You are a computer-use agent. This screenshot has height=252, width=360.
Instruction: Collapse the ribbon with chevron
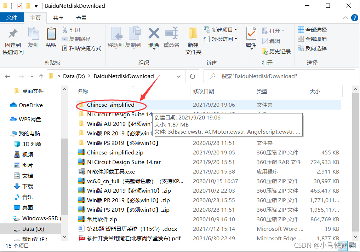[345, 18]
